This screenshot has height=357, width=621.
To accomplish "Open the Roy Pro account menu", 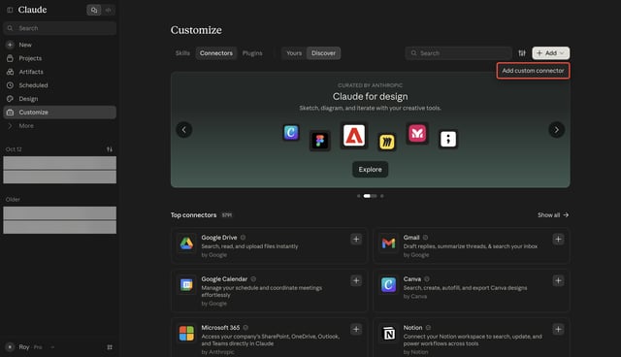I will click(30, 347).
